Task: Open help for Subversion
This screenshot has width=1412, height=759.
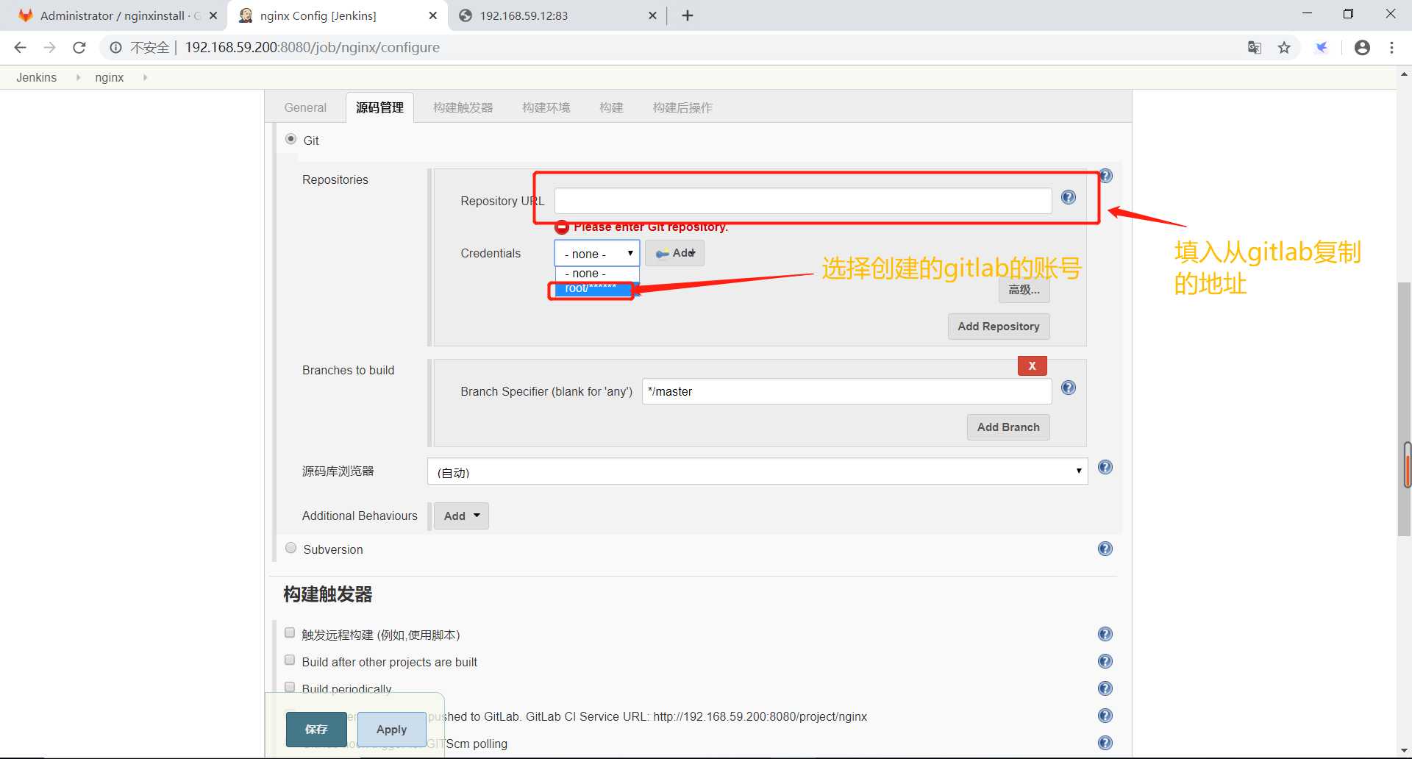Action: [1105, 549]
